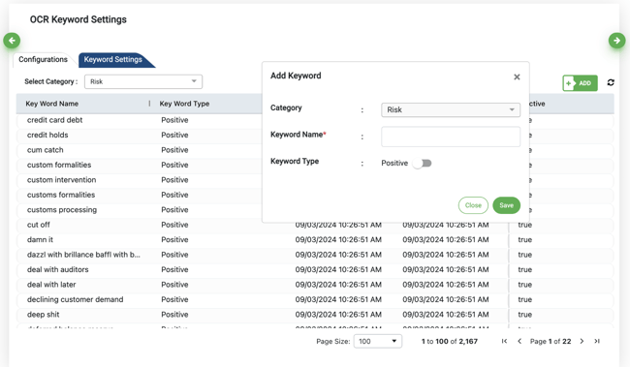Click Positive type in 'credit holds' row
Image resolution: width=630 pixels, height=367 pixels.
174,135
